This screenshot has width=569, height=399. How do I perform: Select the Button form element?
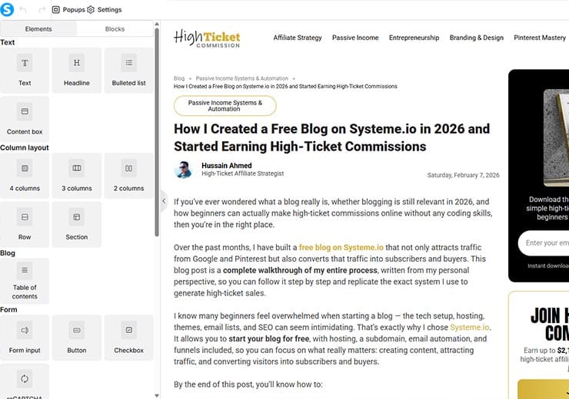click(77, 338)
